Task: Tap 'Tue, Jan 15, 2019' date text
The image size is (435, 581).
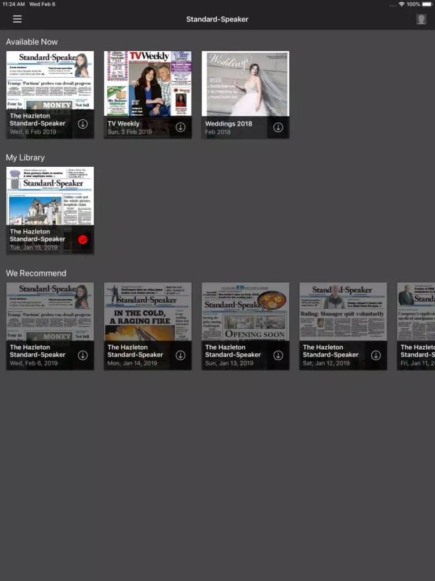Action: pyautogui.click(x=34, y=248)
